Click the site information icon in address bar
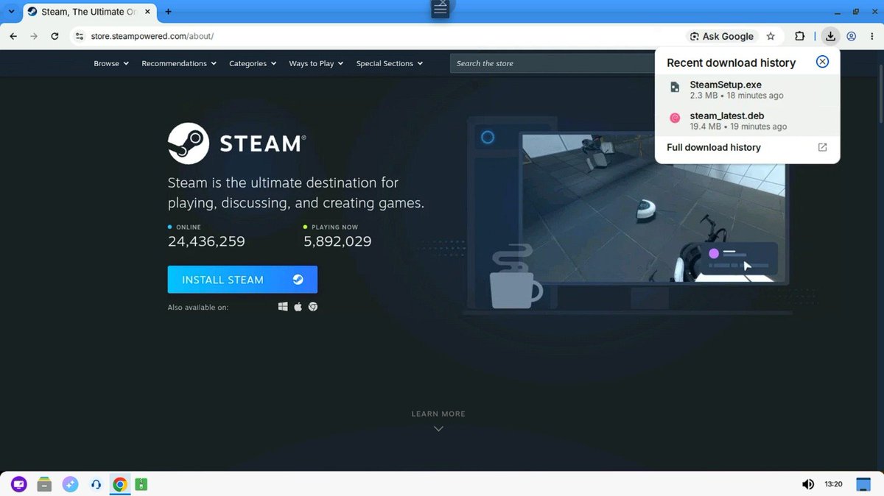 coord(80,36)
